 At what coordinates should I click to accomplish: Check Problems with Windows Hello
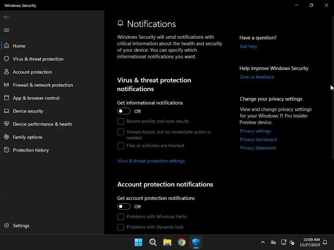coord(121,216)
